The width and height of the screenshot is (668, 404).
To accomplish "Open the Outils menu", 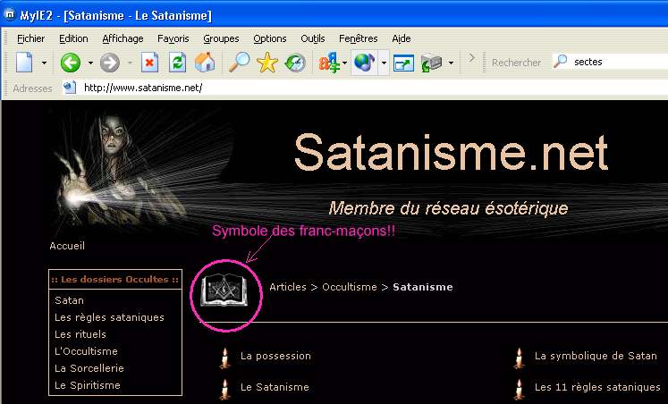I will 313,38.
